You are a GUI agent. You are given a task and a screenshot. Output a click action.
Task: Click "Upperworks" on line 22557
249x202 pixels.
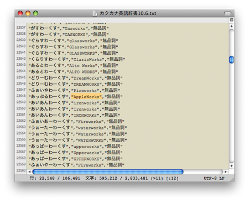click(x=86, y=153)
